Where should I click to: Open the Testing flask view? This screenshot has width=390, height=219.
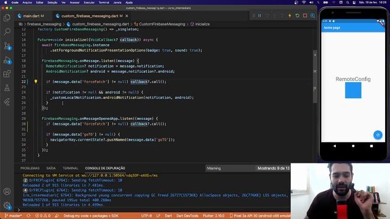click(7, 88)
